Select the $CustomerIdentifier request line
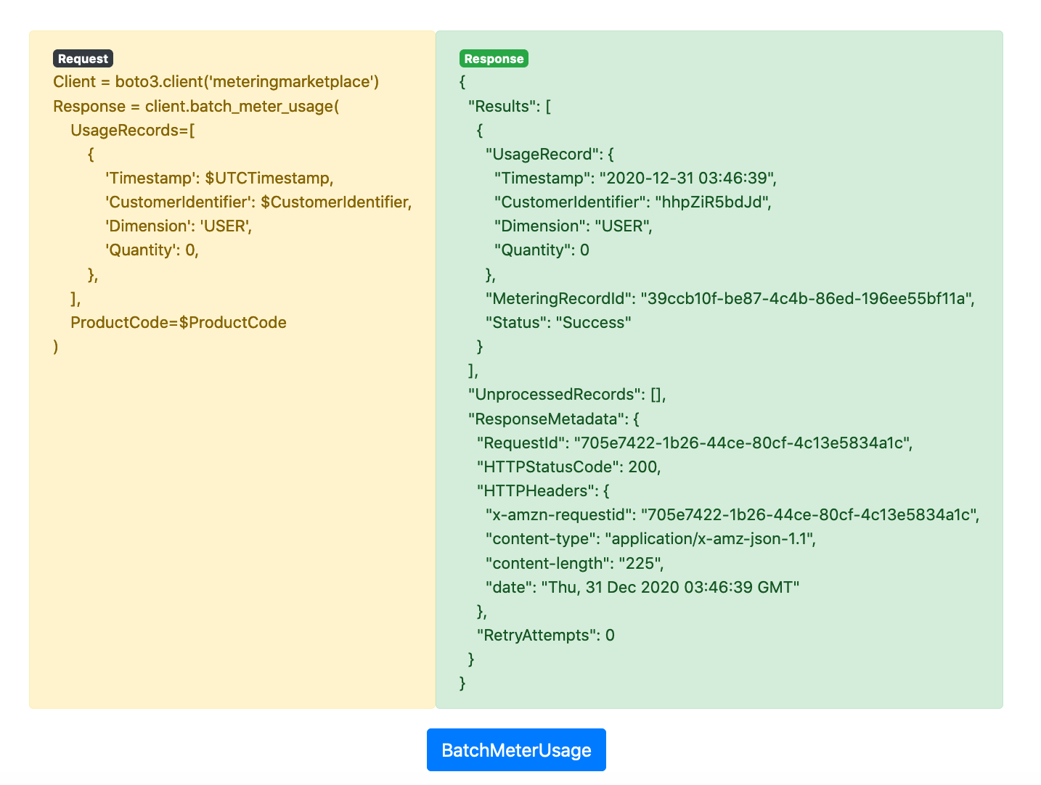 coord(258,202)
